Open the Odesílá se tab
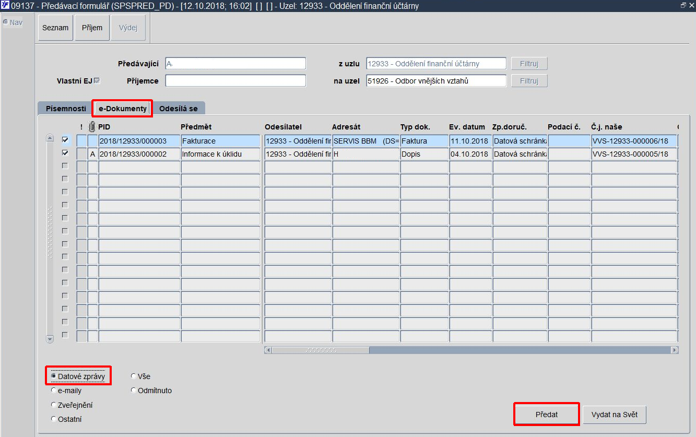 coord(179,108)
